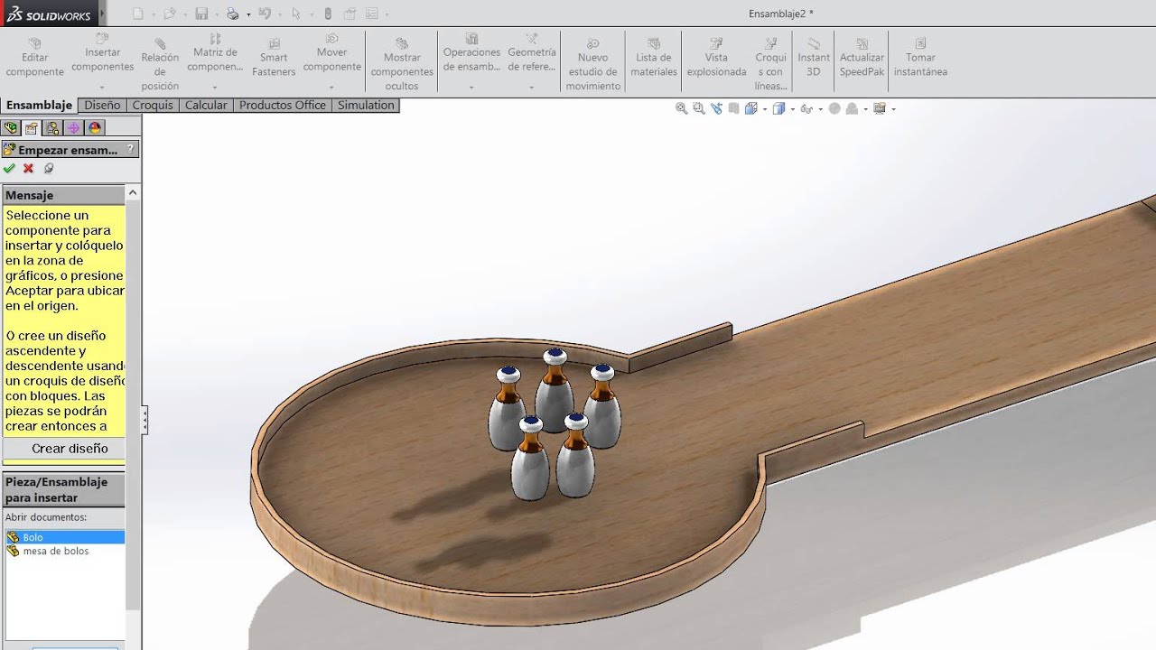Switch to the Simulation tab

click(x=366, y=106)
